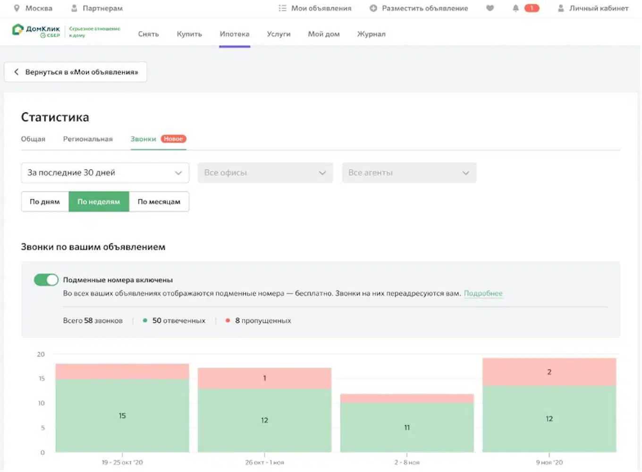This screenshot has height=472, width=642.
Task: Open the За последние 30 дней dropdown
Action: click(x=105, y=173)
